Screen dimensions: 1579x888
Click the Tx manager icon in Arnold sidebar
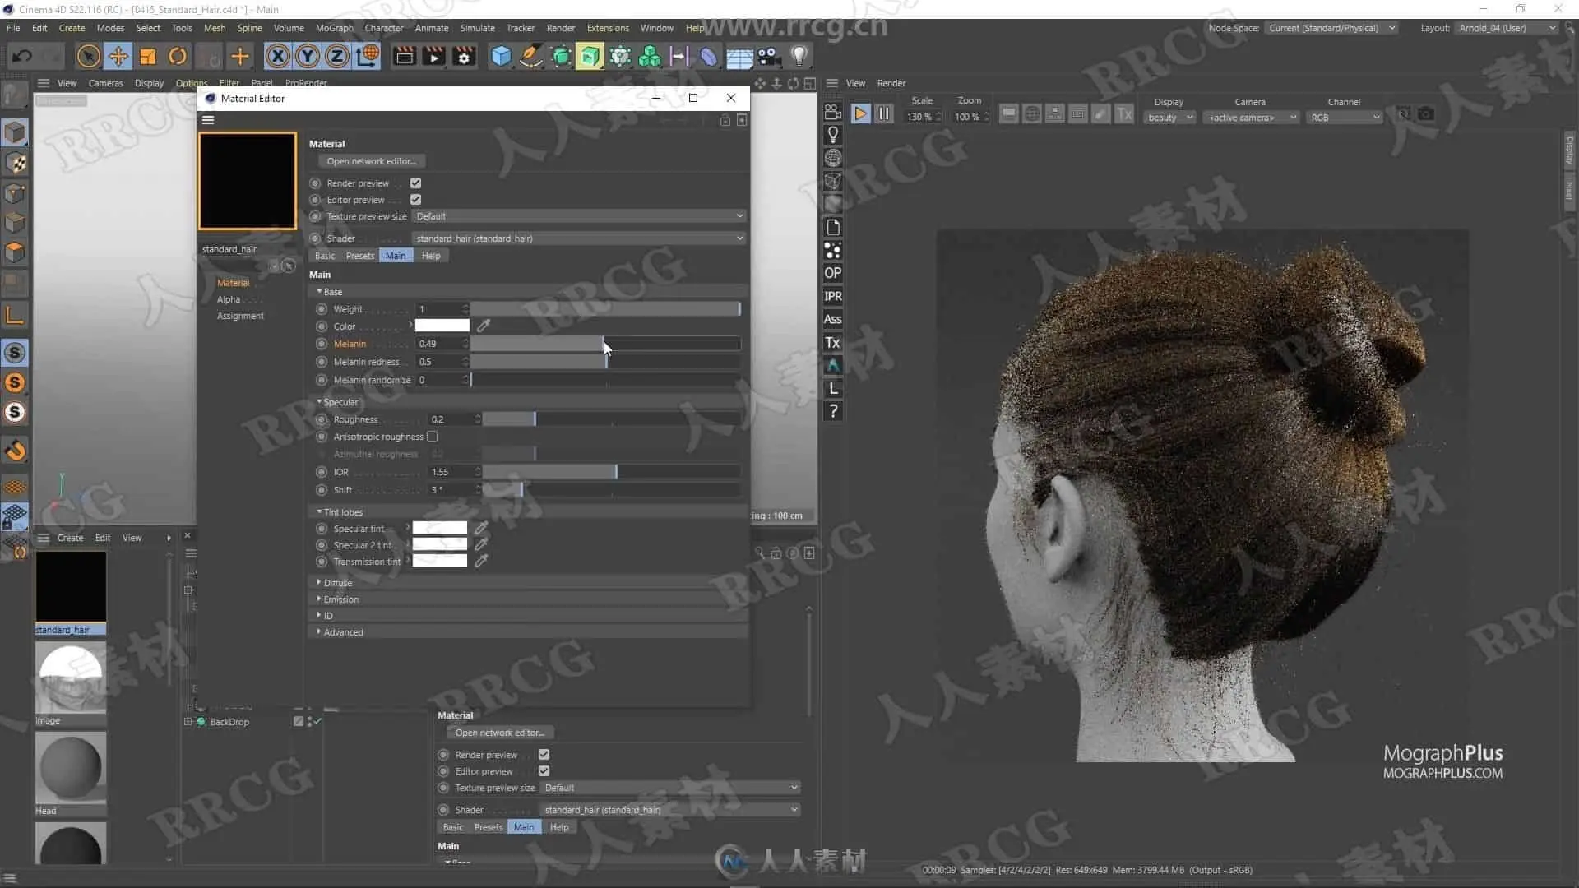(x=832, y=343)
